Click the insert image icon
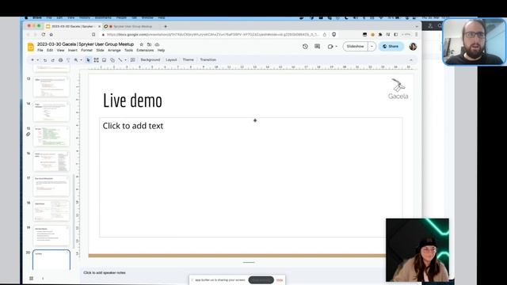Viewport: 507px width, 285px height. [x=104, y=60]
